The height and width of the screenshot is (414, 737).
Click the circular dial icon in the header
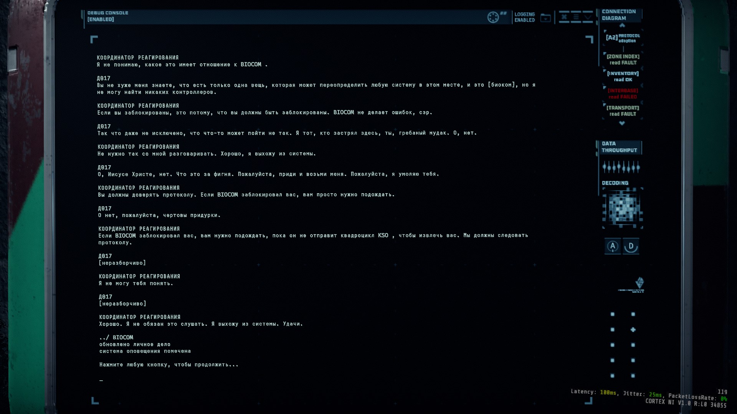click(x=493, y=17)
